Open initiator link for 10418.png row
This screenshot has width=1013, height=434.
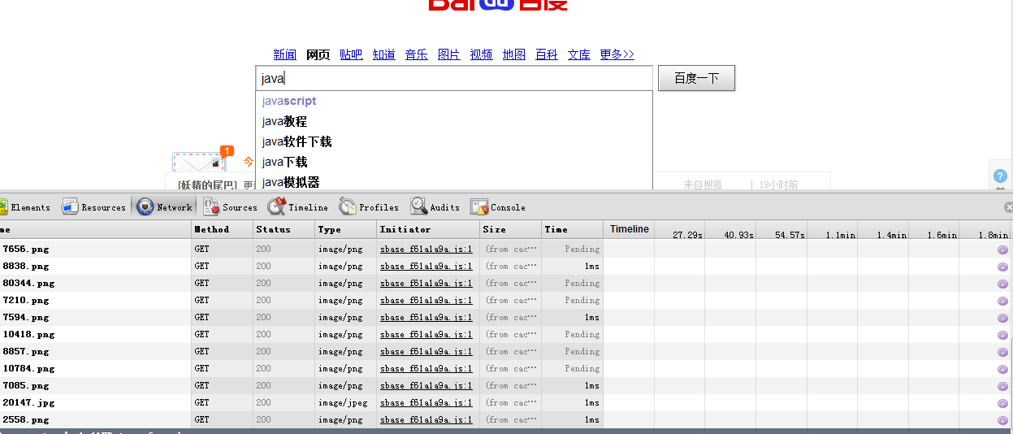point(426,335)
